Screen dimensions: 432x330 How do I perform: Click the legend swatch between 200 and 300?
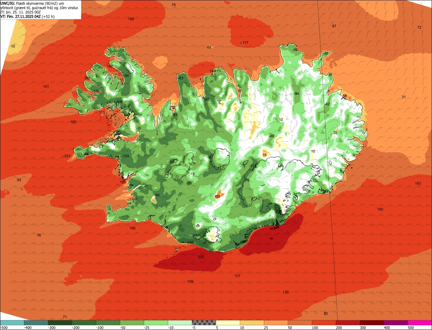tap(348, 322)
